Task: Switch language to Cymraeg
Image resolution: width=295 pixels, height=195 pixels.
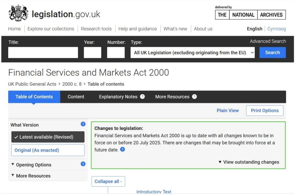Action: [x=276, y=29]
